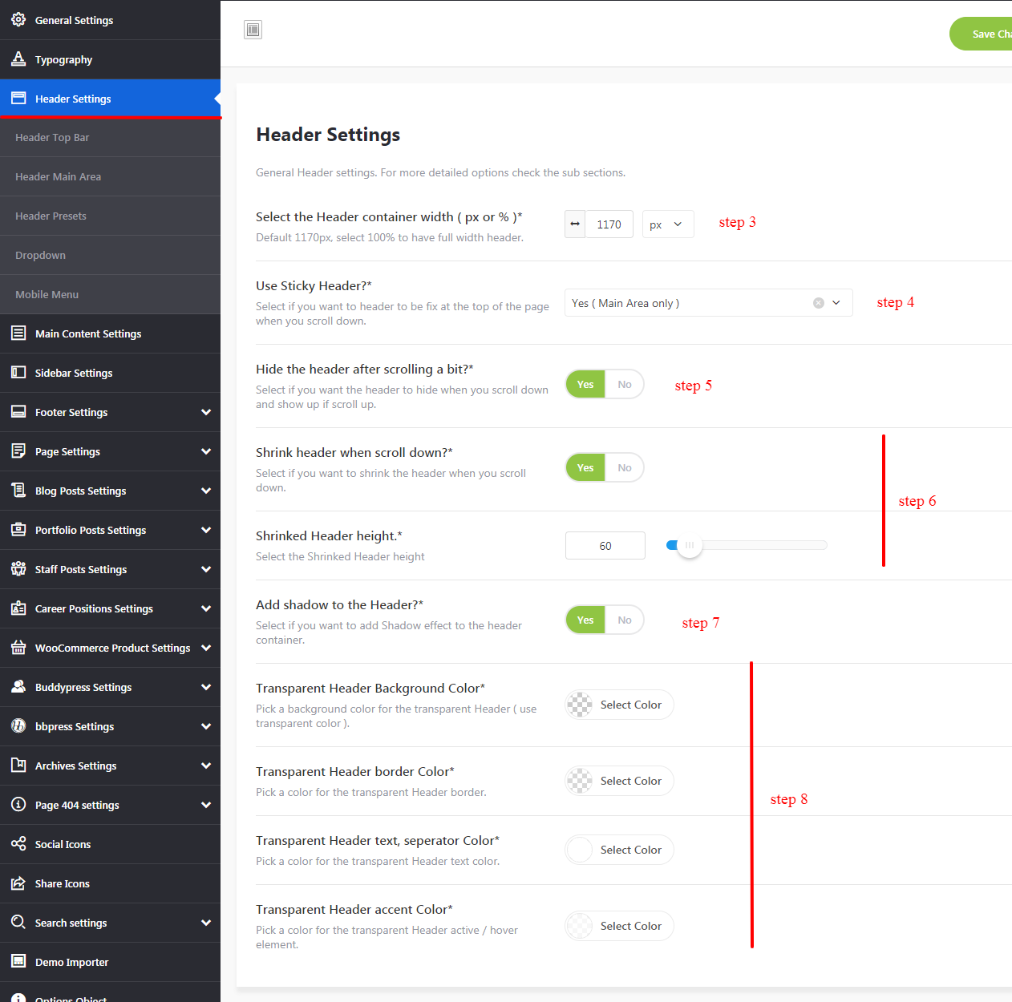
Task: Click the Shrinked Header height slider handle
Action: click(x=689, y=545)
